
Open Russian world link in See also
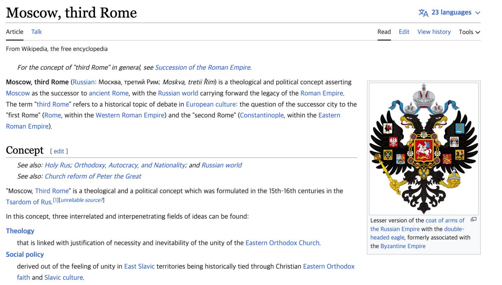click(x=222, y=165)
